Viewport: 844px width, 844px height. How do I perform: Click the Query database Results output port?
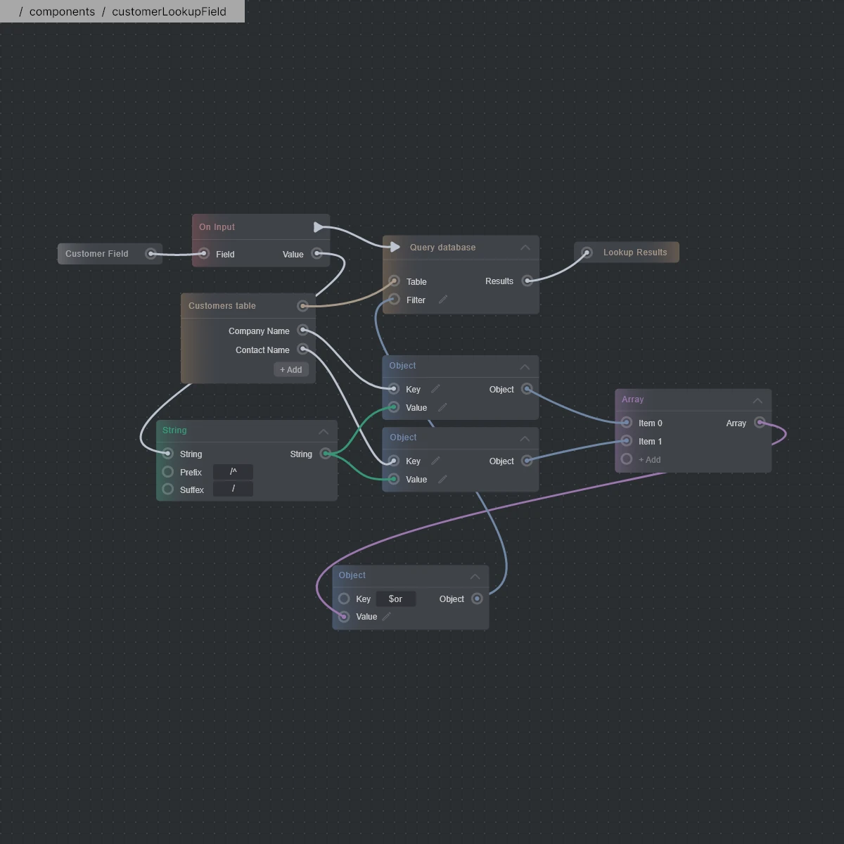pos(527,281)
